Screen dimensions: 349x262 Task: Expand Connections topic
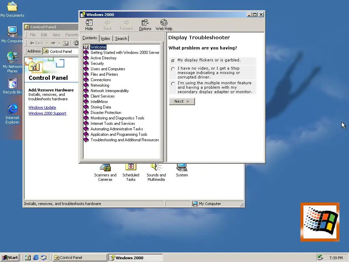pos(101,80)
